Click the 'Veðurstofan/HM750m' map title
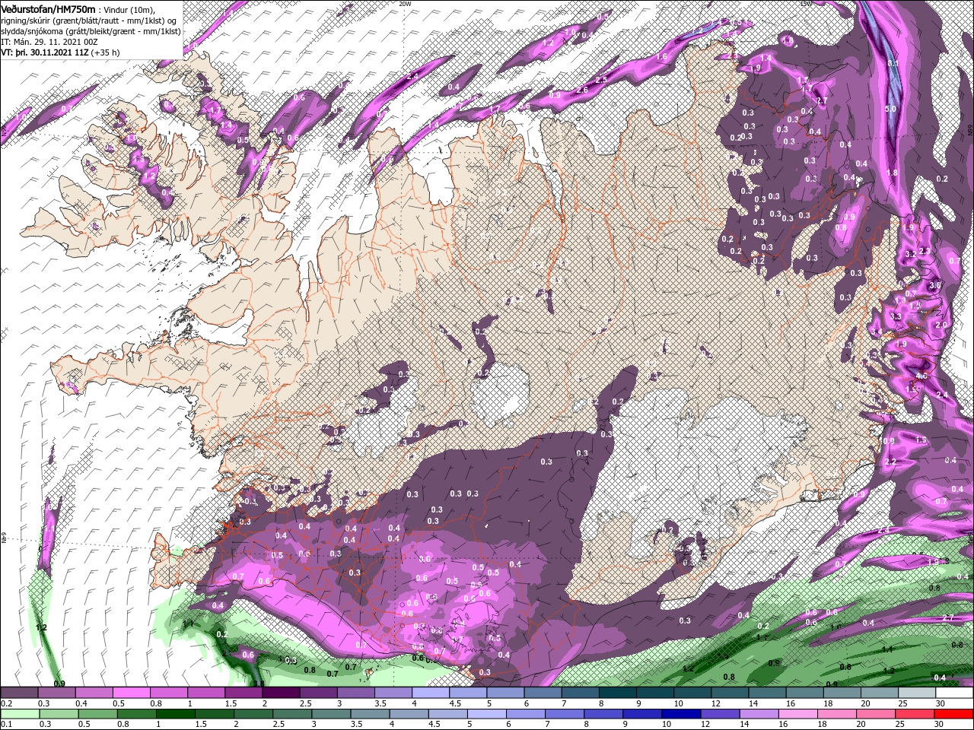Viewport: 974px width, 730px height. [x=48, y=8]
